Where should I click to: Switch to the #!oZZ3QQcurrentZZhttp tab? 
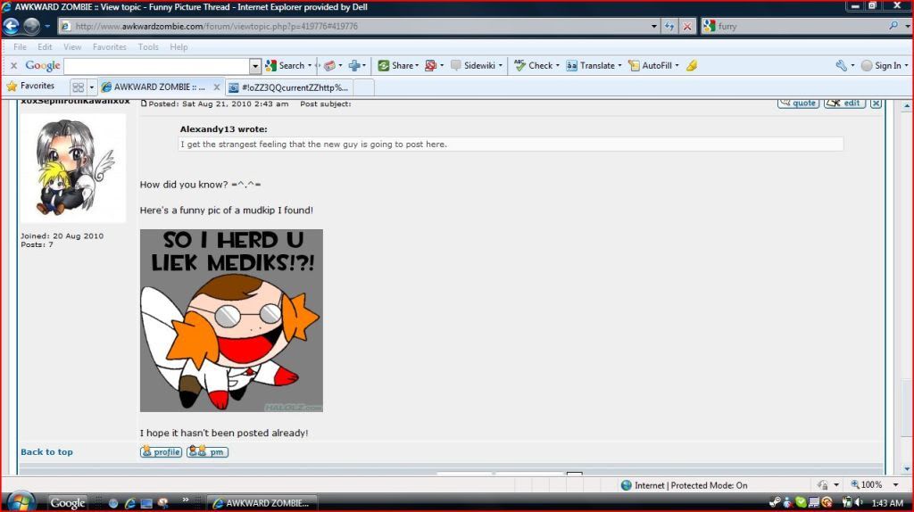(289, 87)
